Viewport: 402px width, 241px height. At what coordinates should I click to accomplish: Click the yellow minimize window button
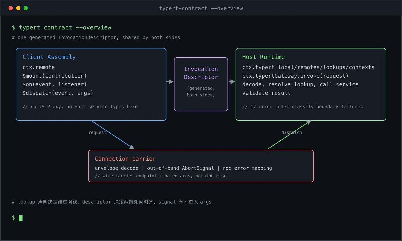click(x=18, y=8)
